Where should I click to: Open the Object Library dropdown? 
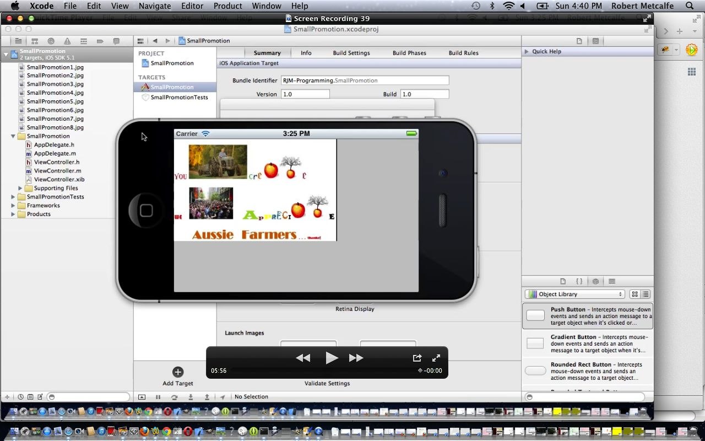575,294
